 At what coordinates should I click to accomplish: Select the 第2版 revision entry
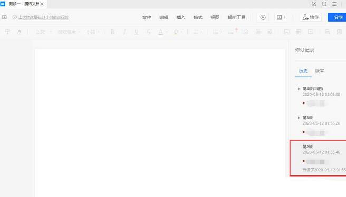[x=318, y=158]
